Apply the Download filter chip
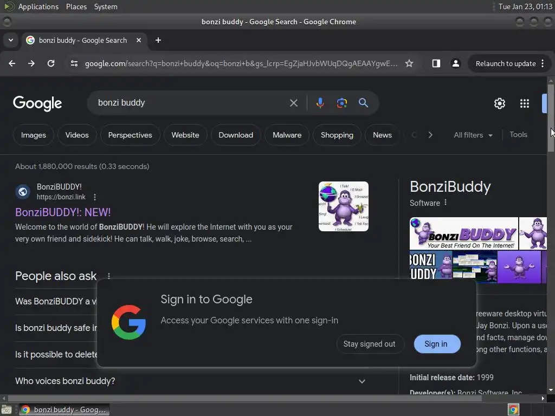The width and height of the screenshot is (555, 416). pos(236,135)
